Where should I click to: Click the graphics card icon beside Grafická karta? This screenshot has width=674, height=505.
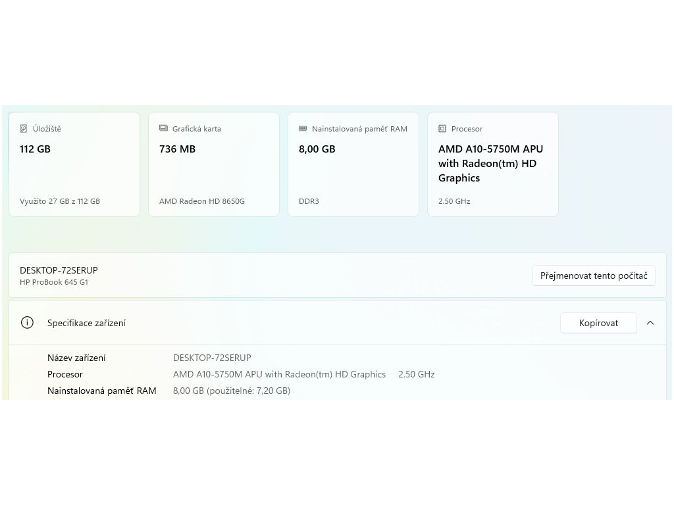163,128
